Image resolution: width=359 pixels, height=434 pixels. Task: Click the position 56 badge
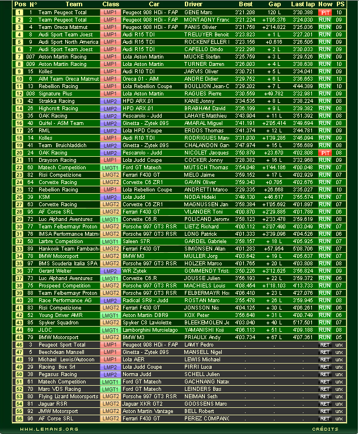pos(19,419)
